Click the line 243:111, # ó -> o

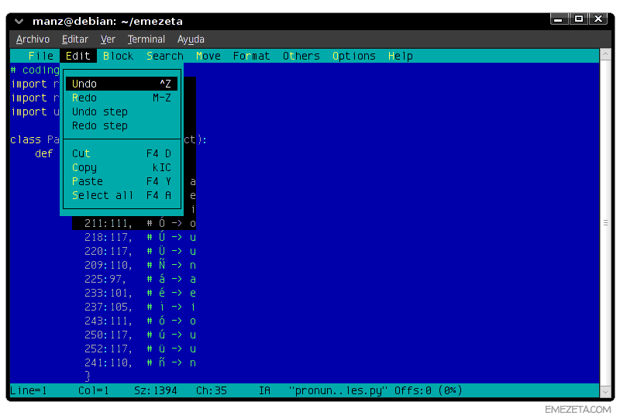[x=140, y=321]
